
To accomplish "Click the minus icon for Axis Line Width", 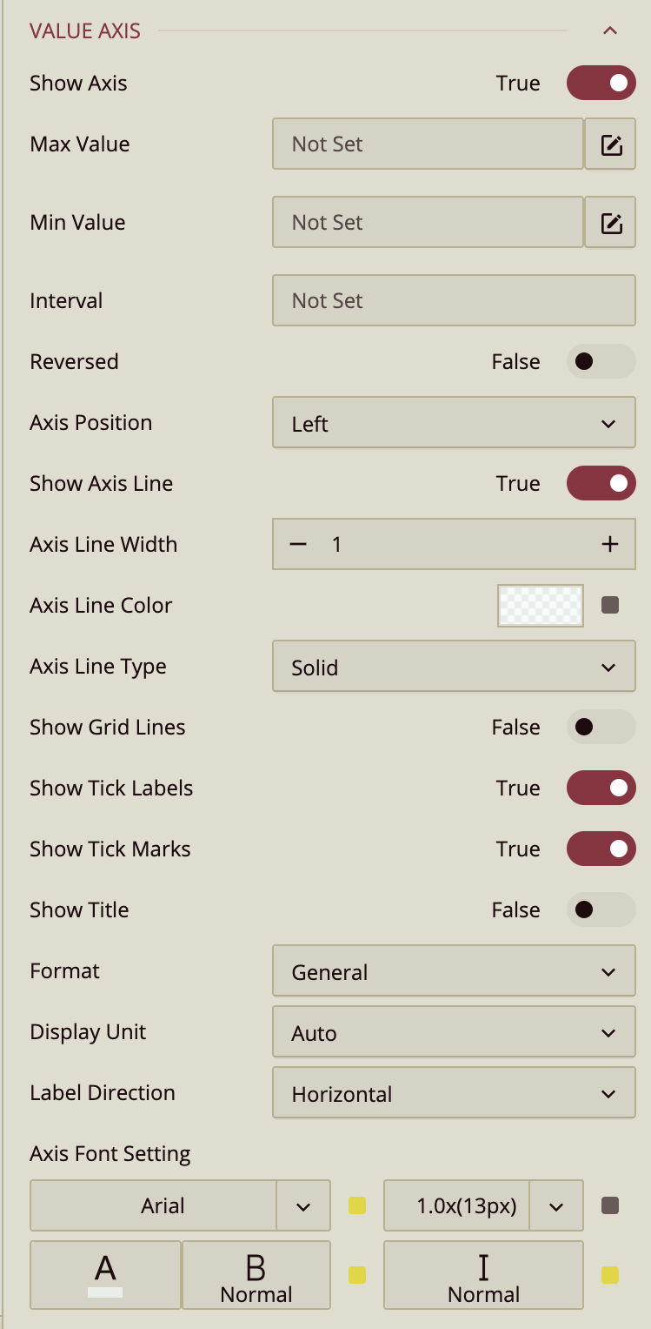I will (x=298, y=545).
